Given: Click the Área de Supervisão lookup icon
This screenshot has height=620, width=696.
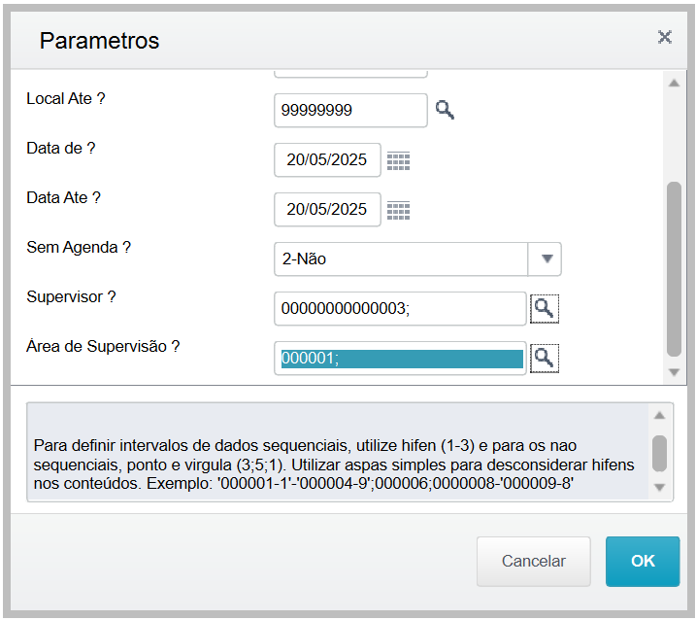Looking at the screenshot, I should 545,359.
